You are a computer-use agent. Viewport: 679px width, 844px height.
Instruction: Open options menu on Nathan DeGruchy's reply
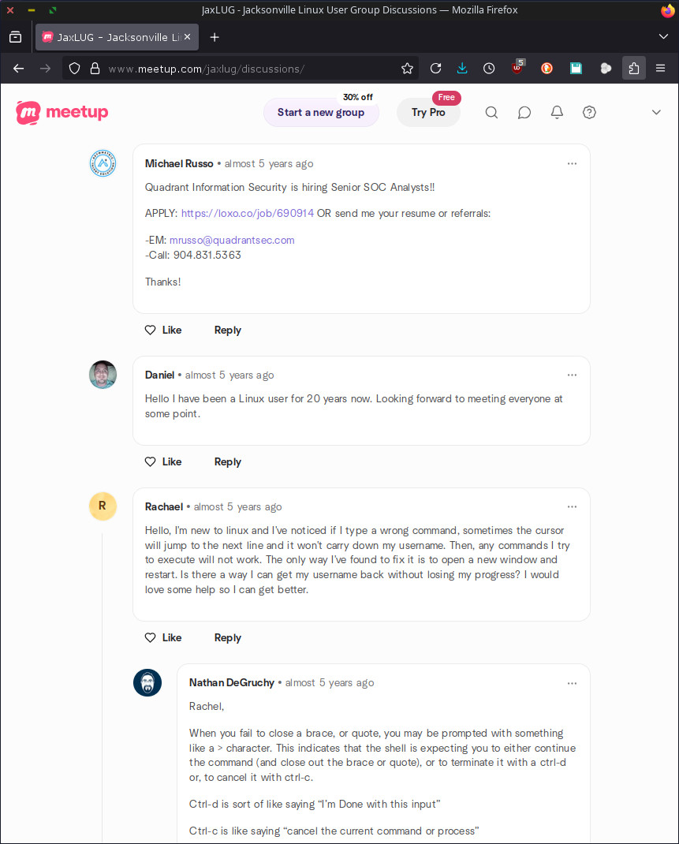click(x=572, y=683)
